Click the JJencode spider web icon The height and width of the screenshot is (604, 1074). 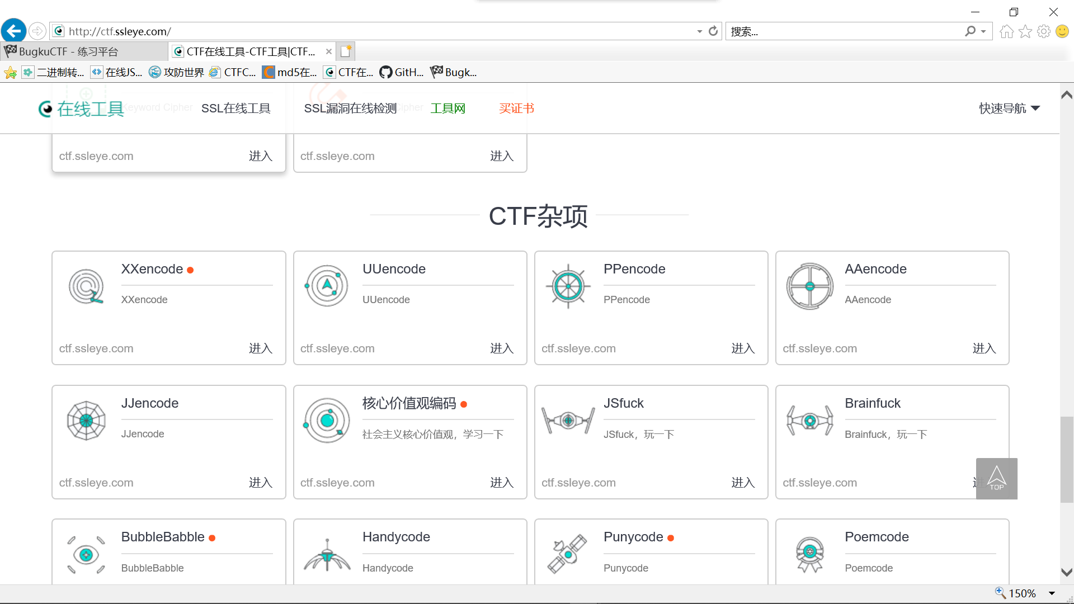pos(86,420)
